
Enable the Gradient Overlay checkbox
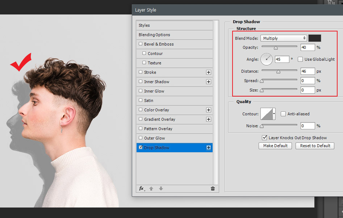tap(141, 119)
